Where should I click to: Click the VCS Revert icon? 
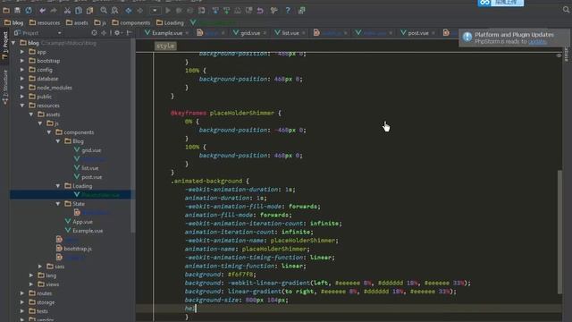[260, 11]
